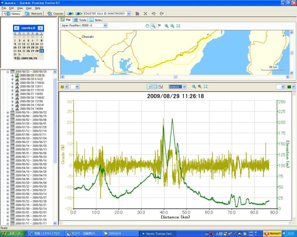Open the green right-axis color dropdown
This screenshot has height=237, width=297.
(x=294, y=87)
